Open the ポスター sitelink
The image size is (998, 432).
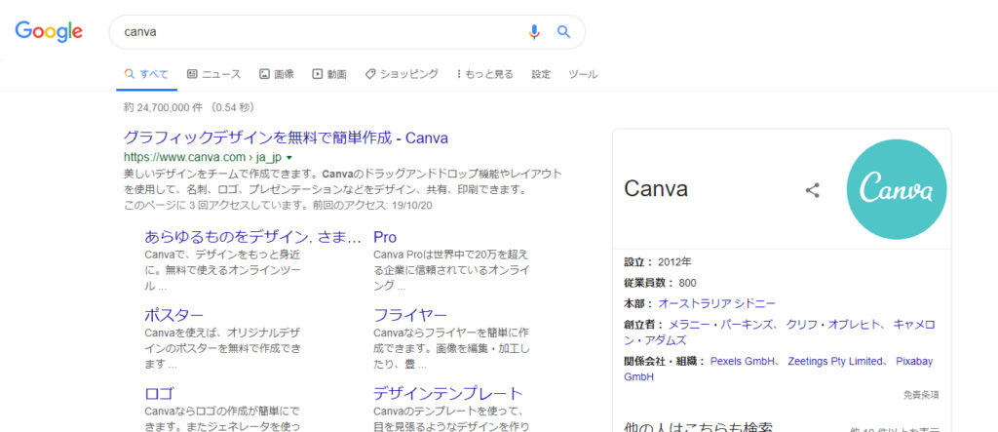click(x=174, y=315)
